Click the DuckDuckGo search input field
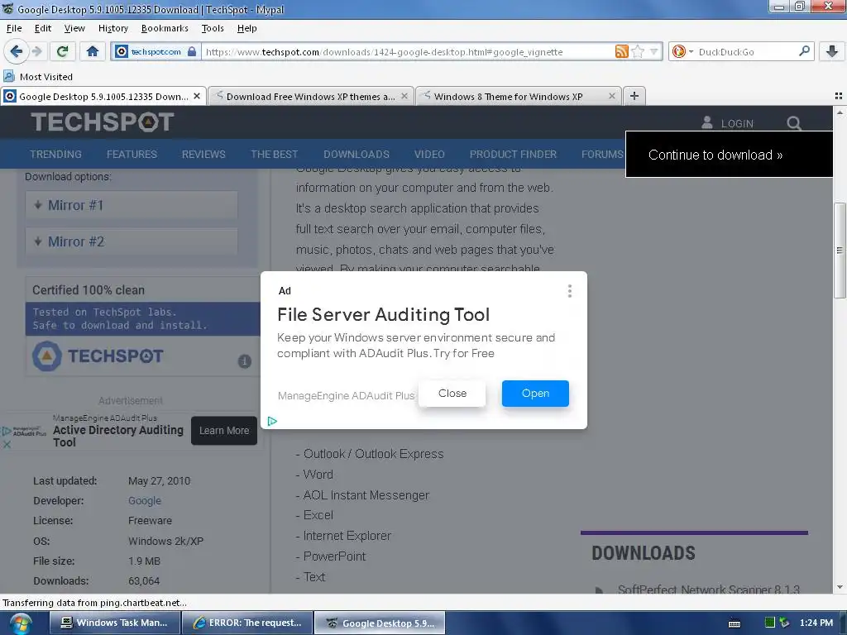Viewport: 847px width, 635px height. pyautogui.click(x=747, y=52)
